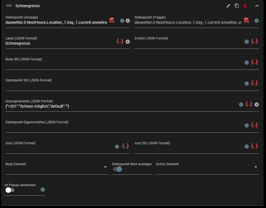Open JSON editor for Label field
Viewport: 266px width, 208px height.
click(120, 41)
